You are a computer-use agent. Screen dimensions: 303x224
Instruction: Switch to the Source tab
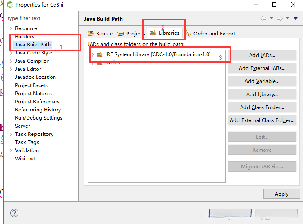[100, 33]
